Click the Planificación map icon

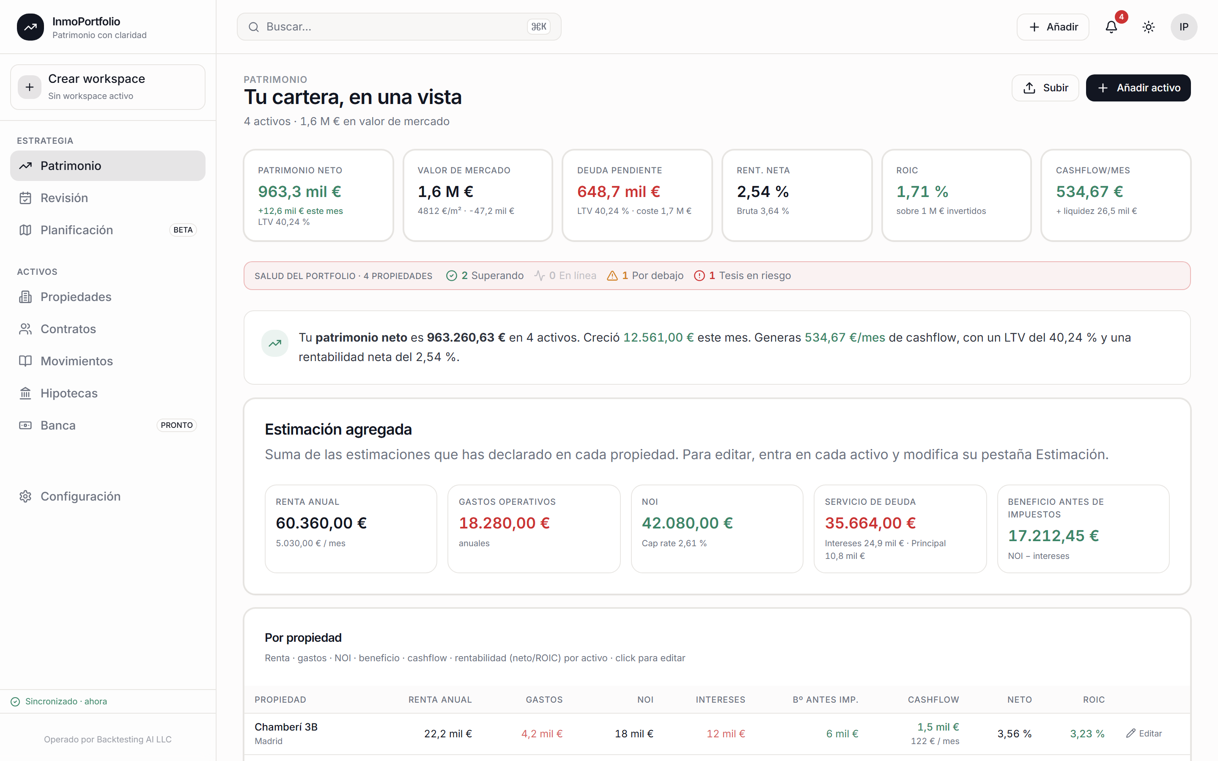(x=26, y=230)
